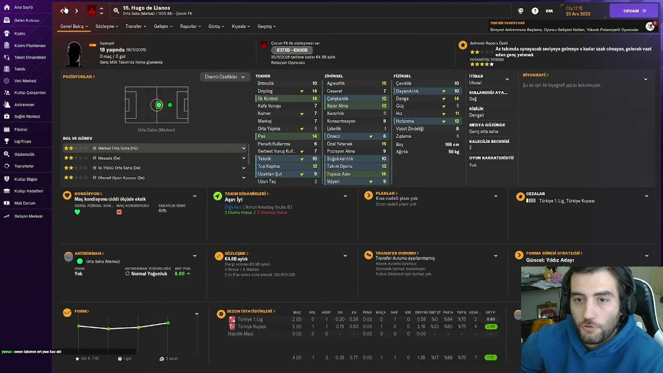Viewport: 663px width, 373px height.
Task: Open Pozisyonlar link
Action: coord(79,77)
